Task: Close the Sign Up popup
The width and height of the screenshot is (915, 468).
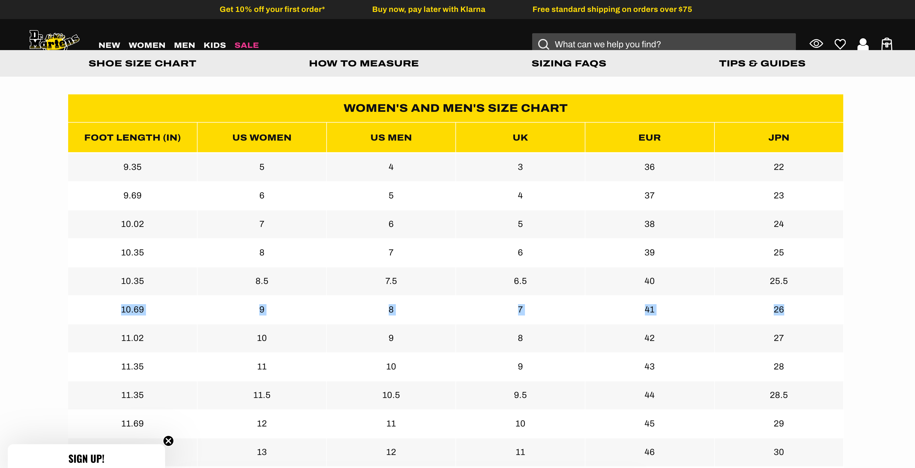Action: click(x=168, y=441)
